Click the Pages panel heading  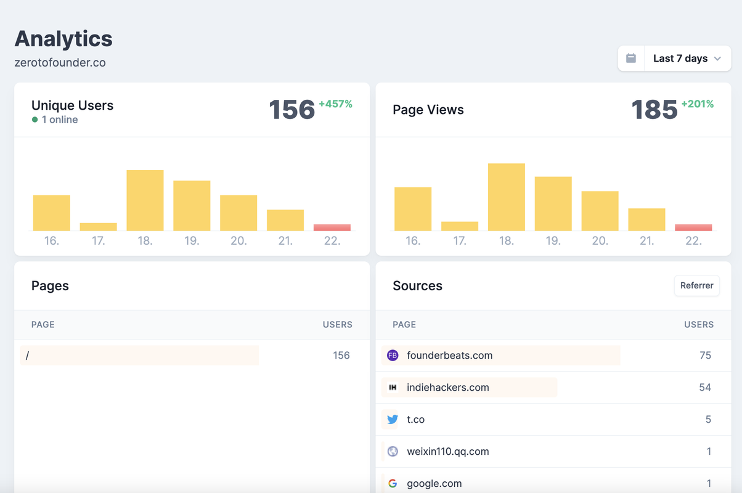pyautogui.click(x=50, y=286)
